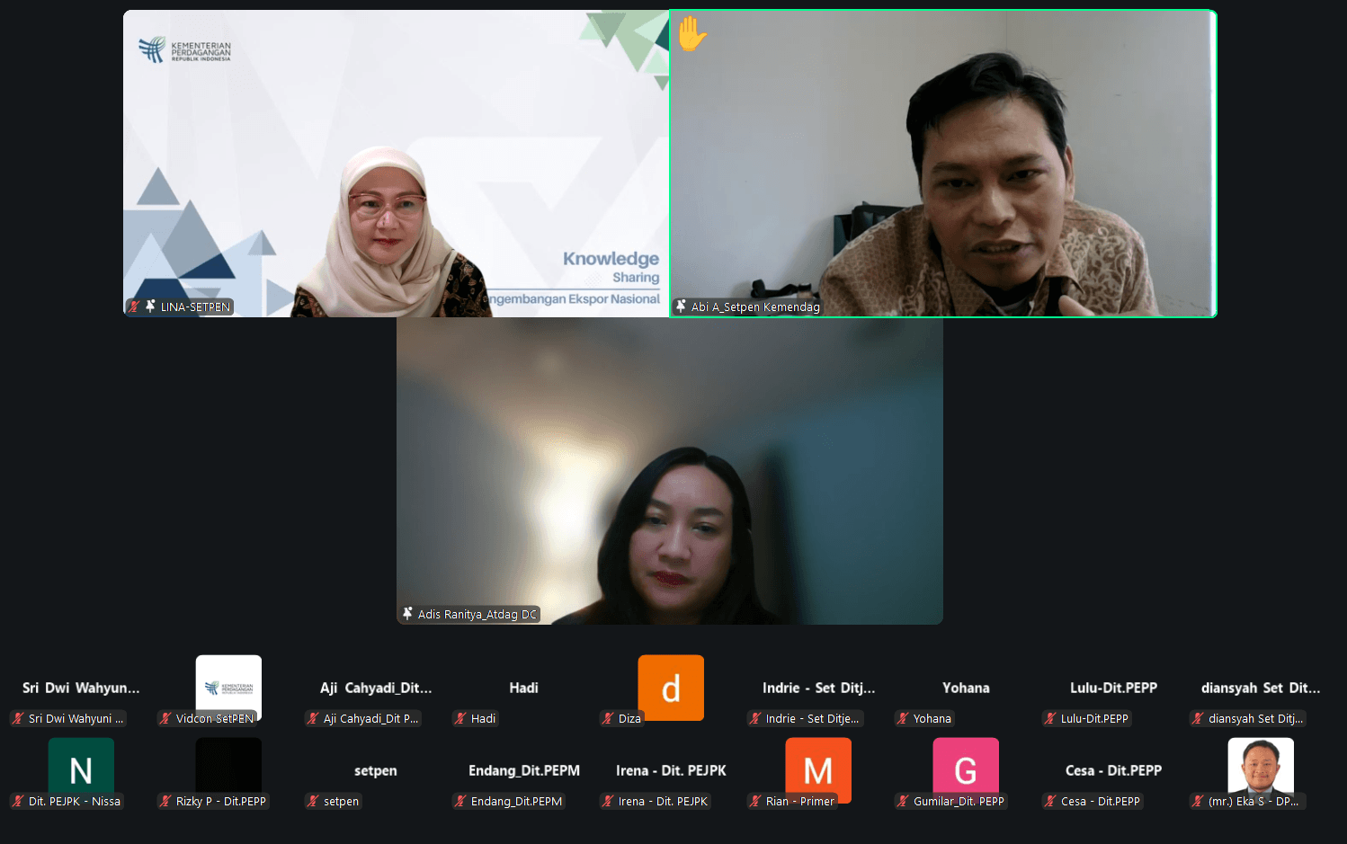
Task: Select the pink 'G' avatar for Gumilar
Action: pos(966,768)
